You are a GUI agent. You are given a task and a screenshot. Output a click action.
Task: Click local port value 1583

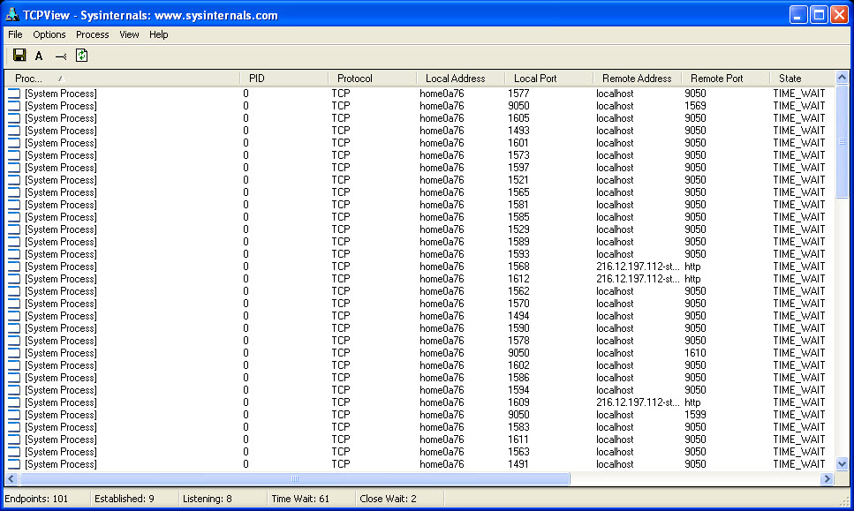(518, 427)
